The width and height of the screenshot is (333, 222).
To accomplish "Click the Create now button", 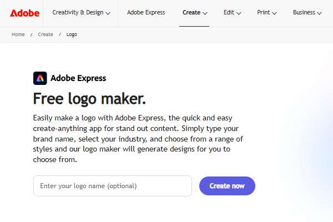I will [x=227, y=186].
